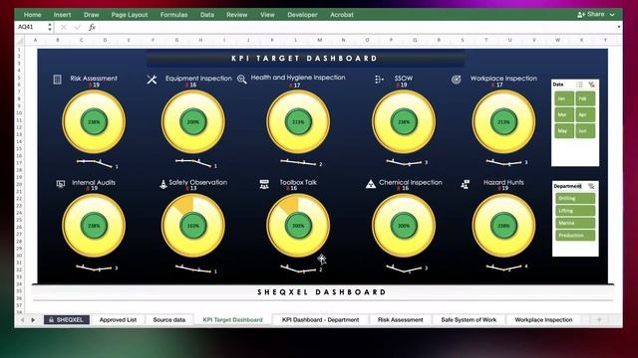Click the Toolbox Talk group icon

(x=264, y=184)
